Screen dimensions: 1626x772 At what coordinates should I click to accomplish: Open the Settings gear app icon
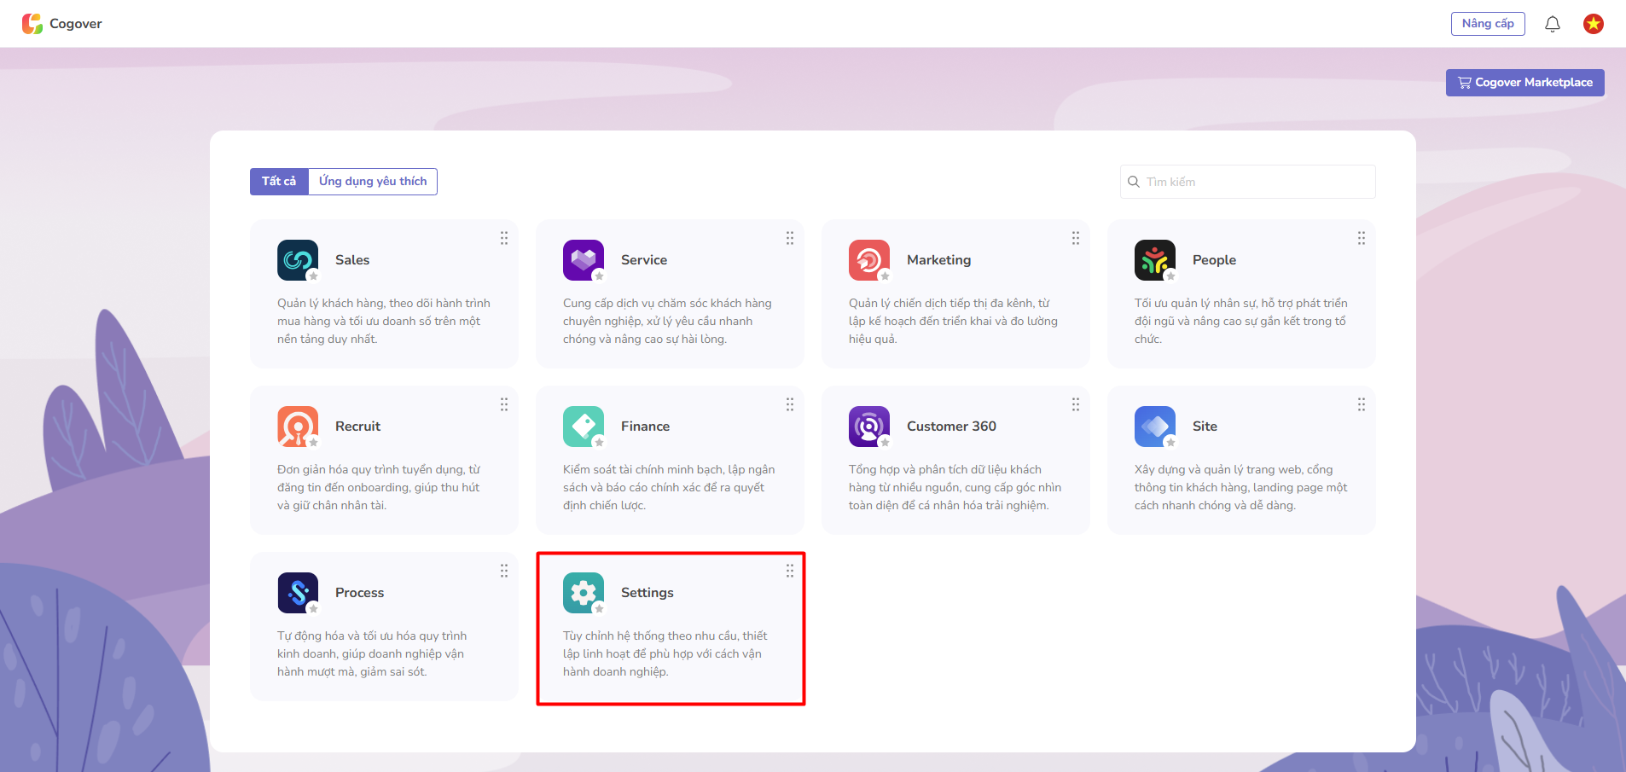pyautogui.click(x=584, y=593)
